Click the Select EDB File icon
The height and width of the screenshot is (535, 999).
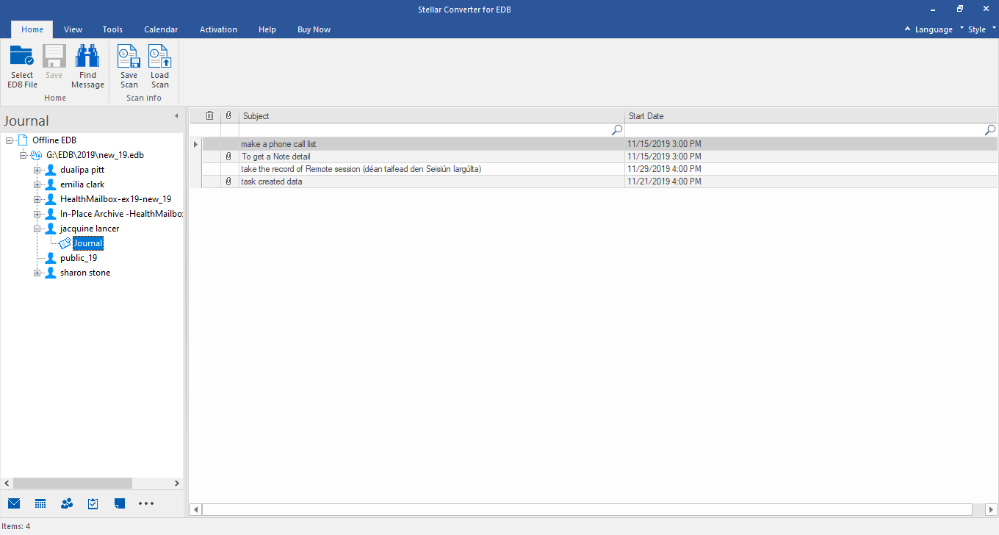click(x=22, y=56)
